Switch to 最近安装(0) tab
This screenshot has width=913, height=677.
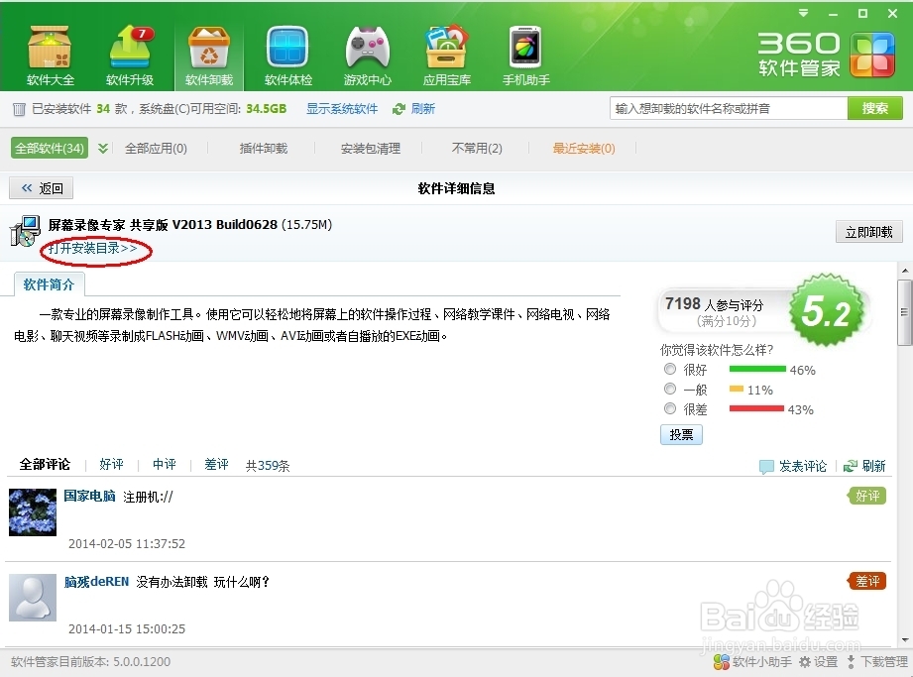click(x=584, y=149)
